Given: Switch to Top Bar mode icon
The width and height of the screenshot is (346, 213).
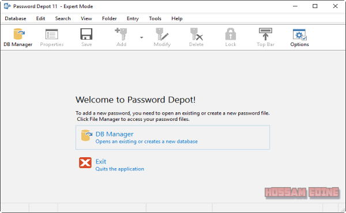Looking at the screenshot, I should coord(265,34).
